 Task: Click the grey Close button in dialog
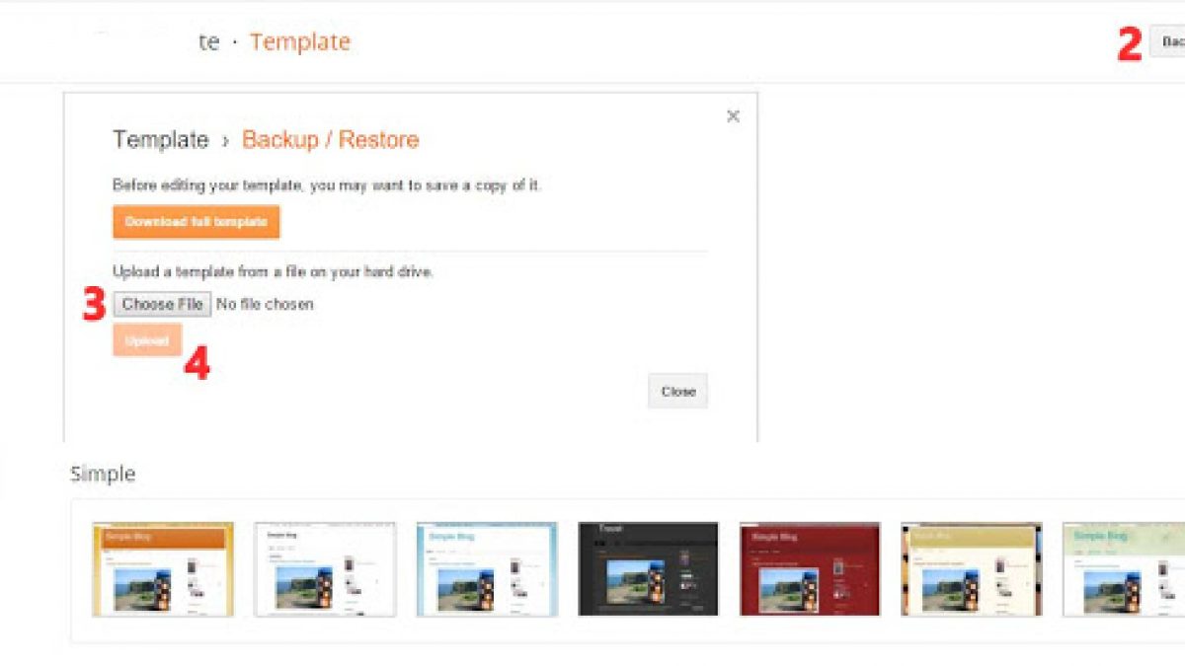(677, 392)
